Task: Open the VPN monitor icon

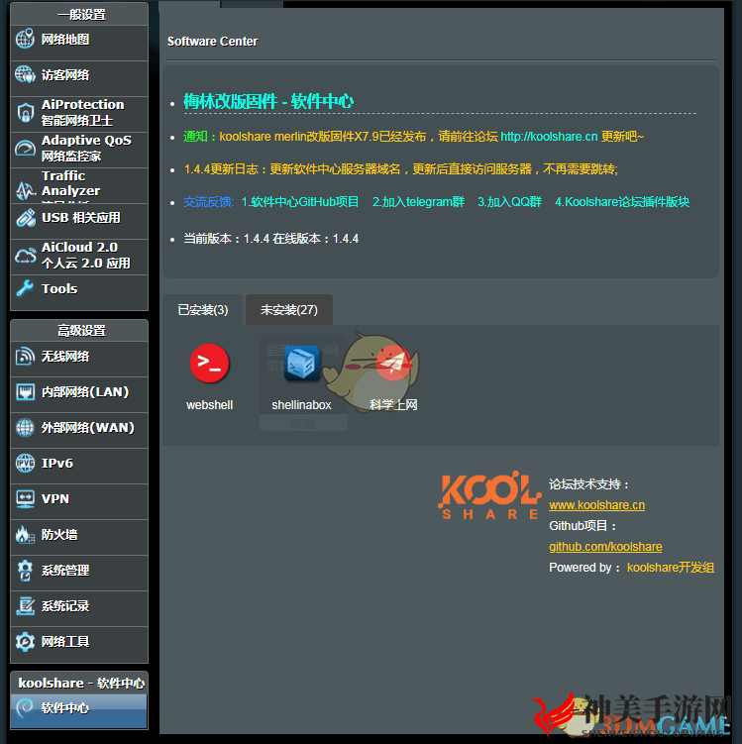Action: [x=25, y=498]
